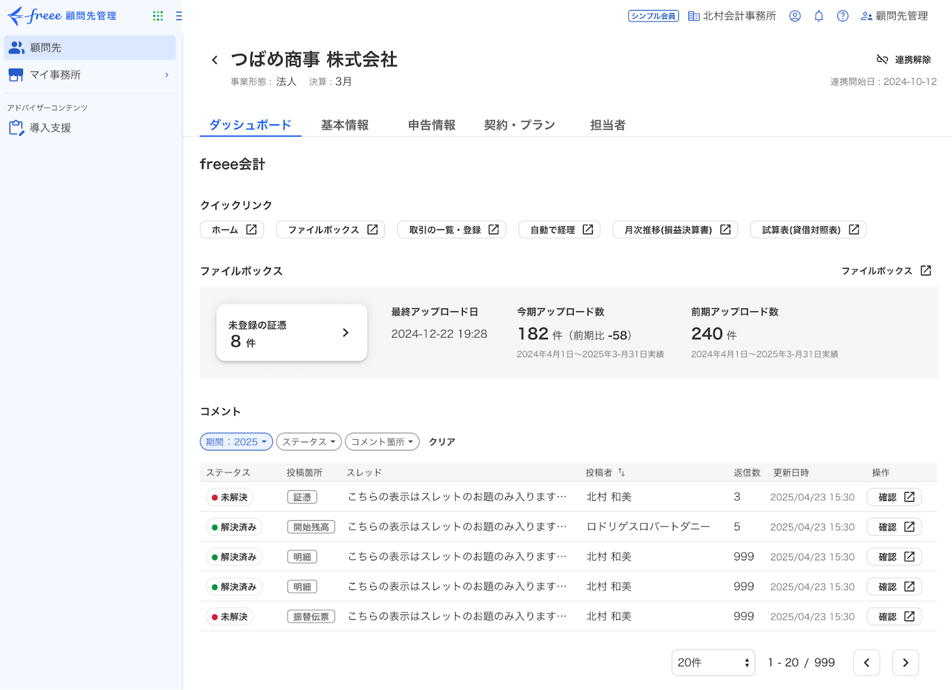Switch to the 契約・プラン tab

pos(519,125)
